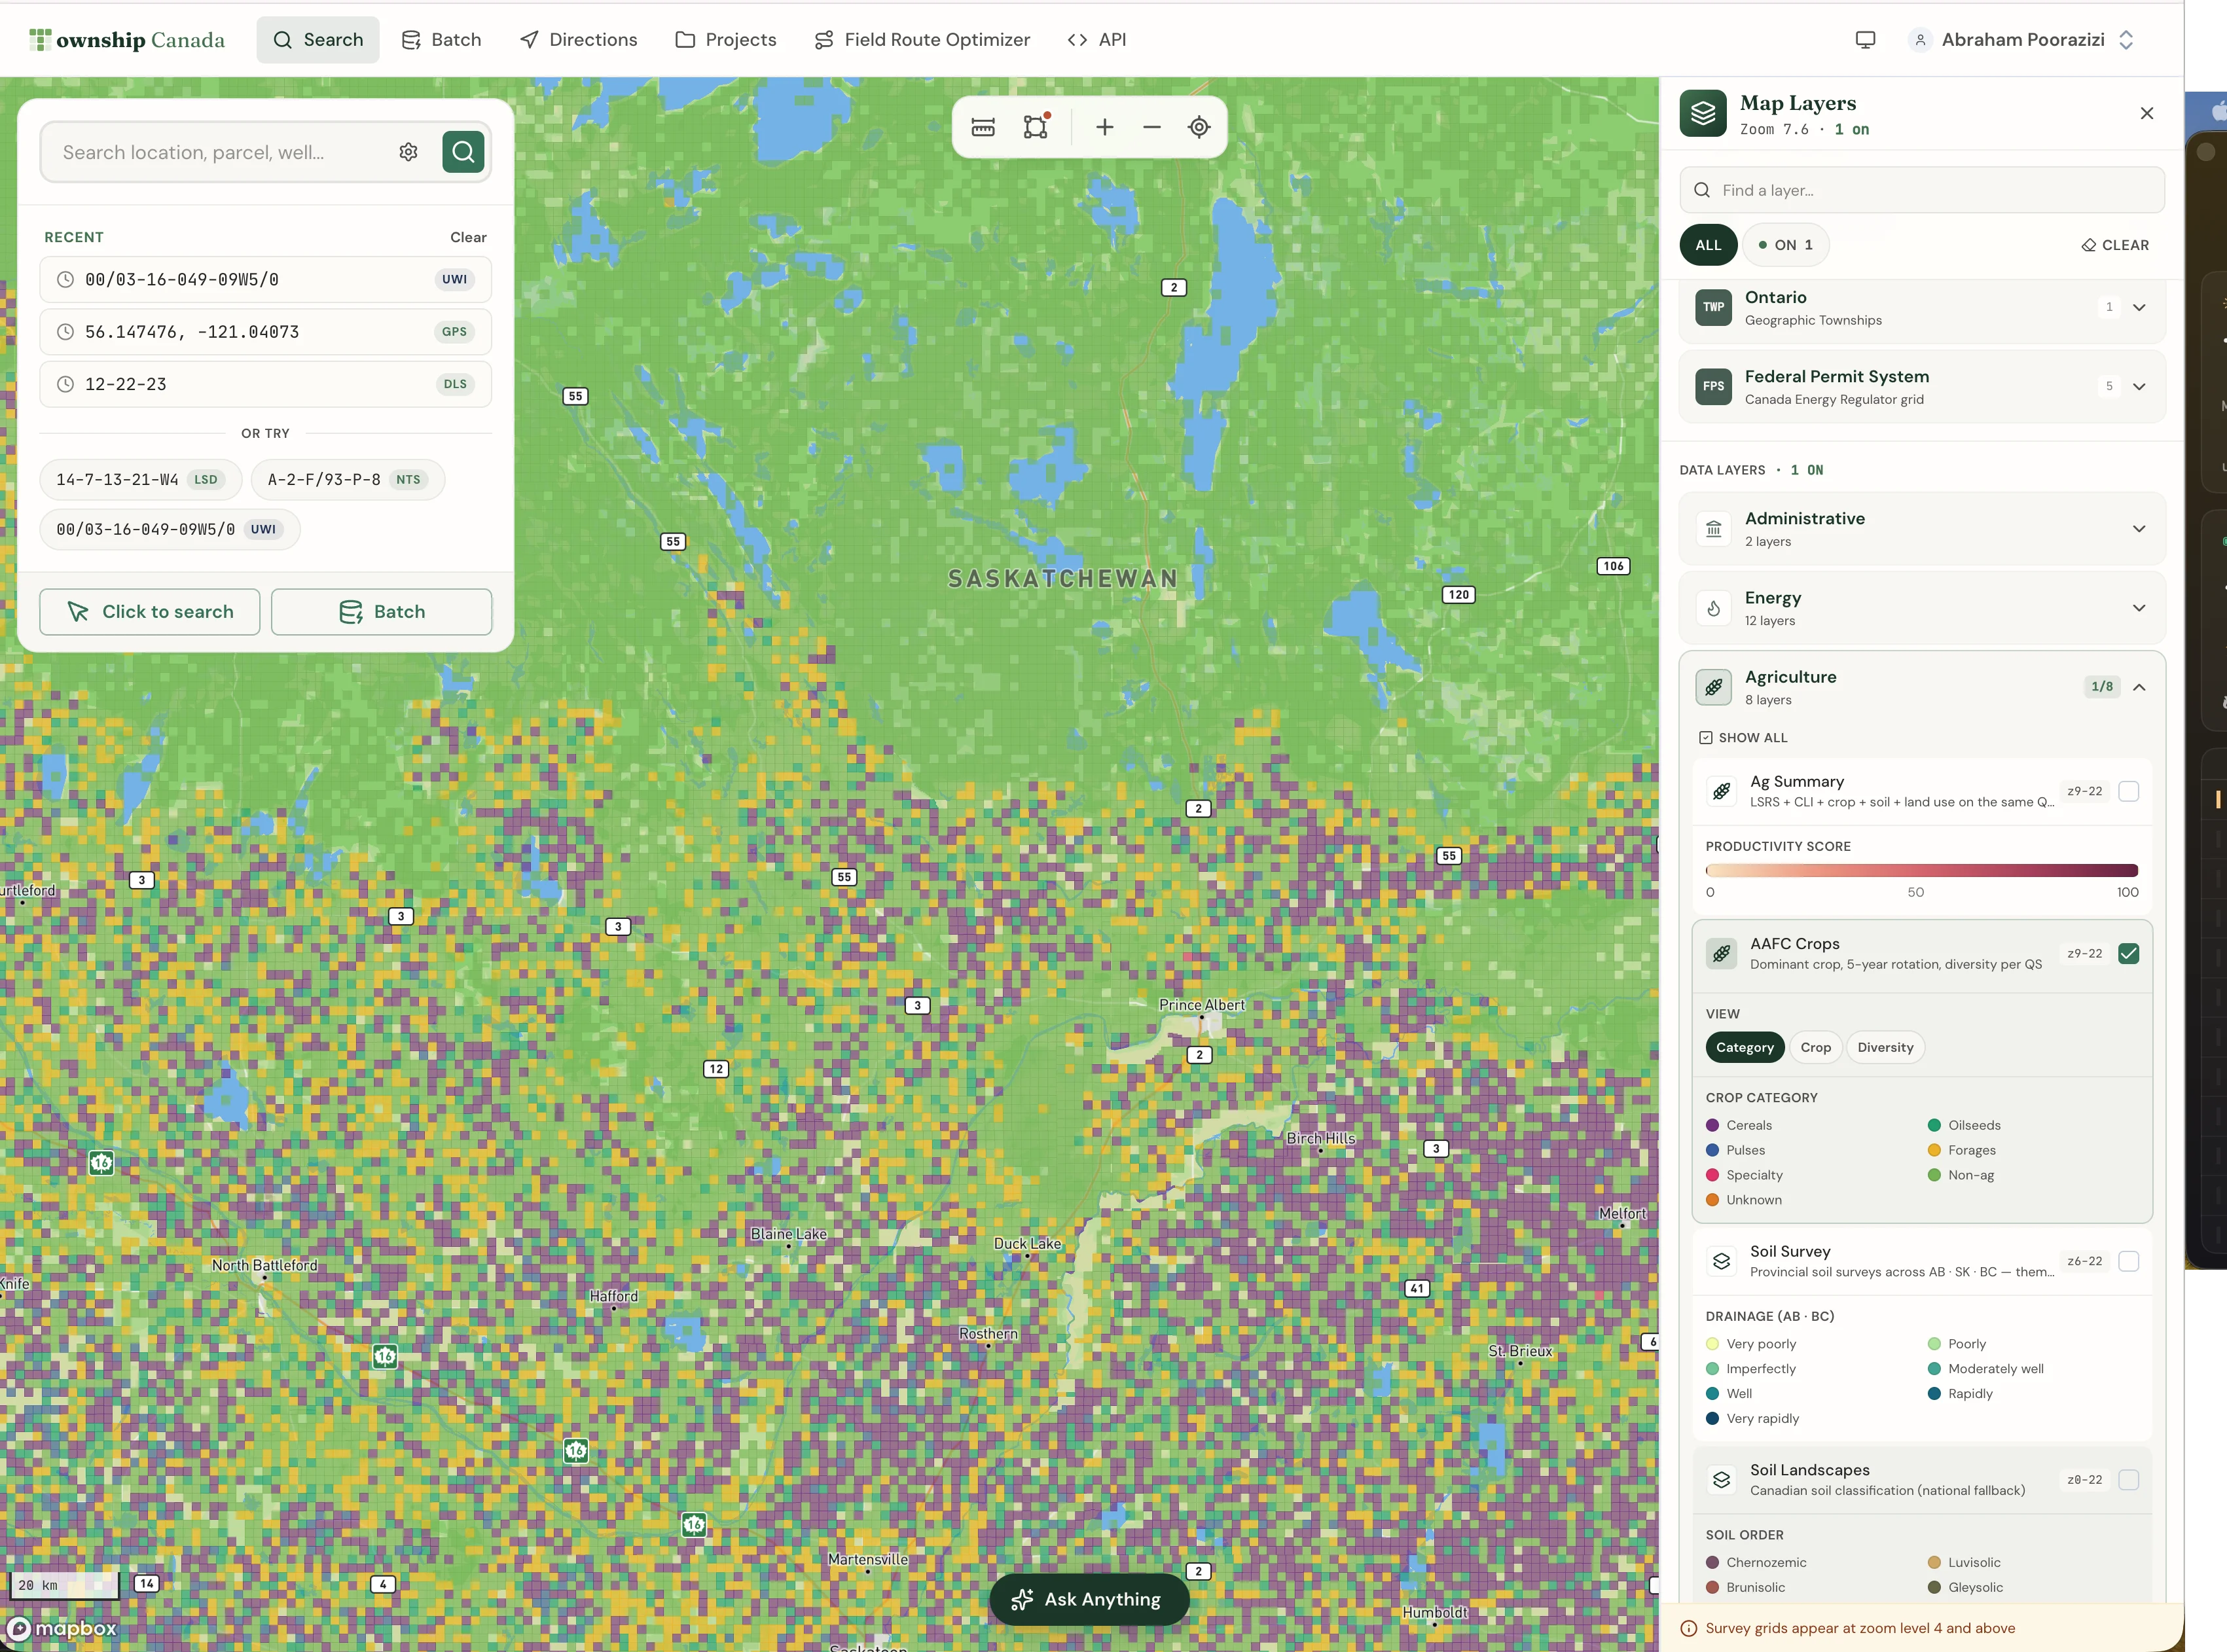The image size is (2227, 1652).
Task: Click the Click to search button
Action: (x=150, y=612)
